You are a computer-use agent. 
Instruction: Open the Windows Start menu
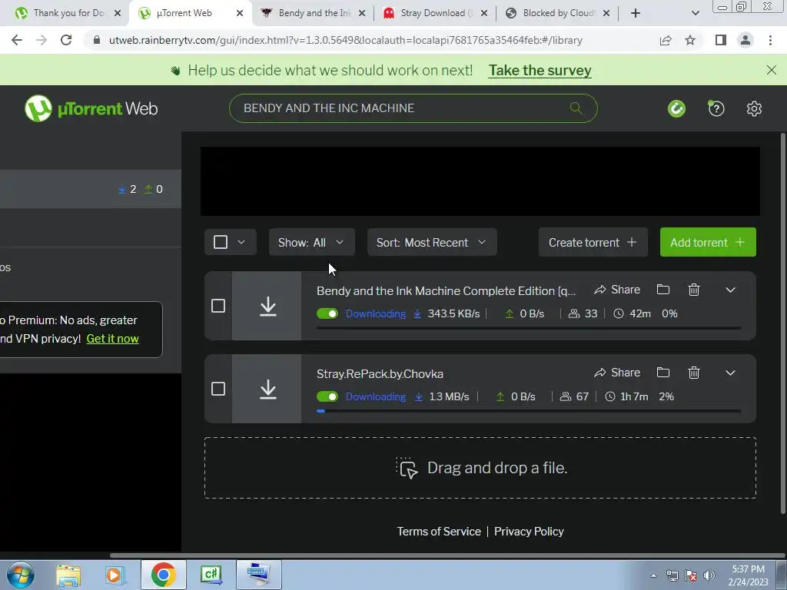point(21,575)
